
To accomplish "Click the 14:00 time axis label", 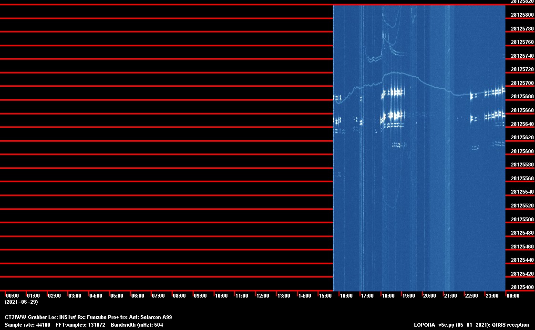I will coord(305,296).
